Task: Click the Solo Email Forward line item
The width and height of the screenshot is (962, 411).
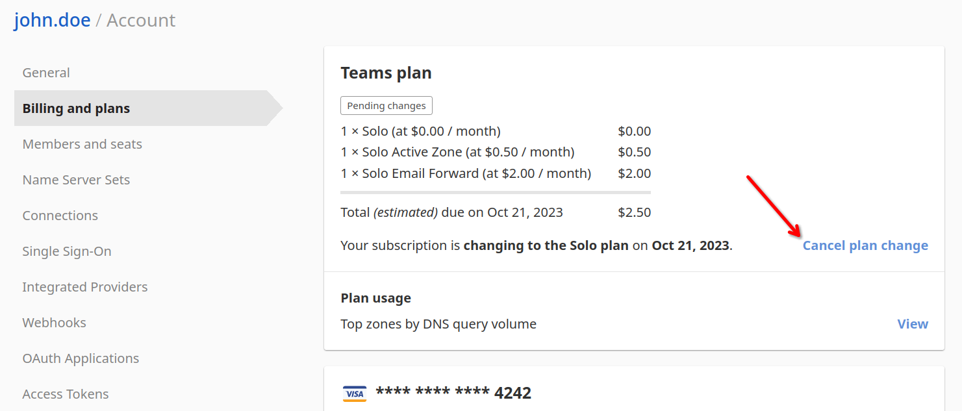Action: pyautogui.click(x=464, y=173)
